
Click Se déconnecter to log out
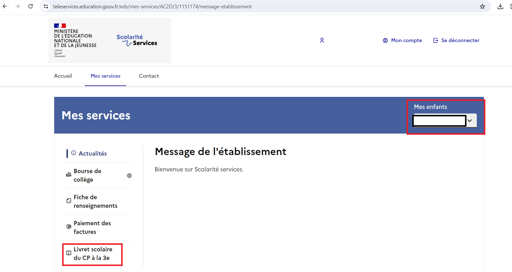(456, 40)
